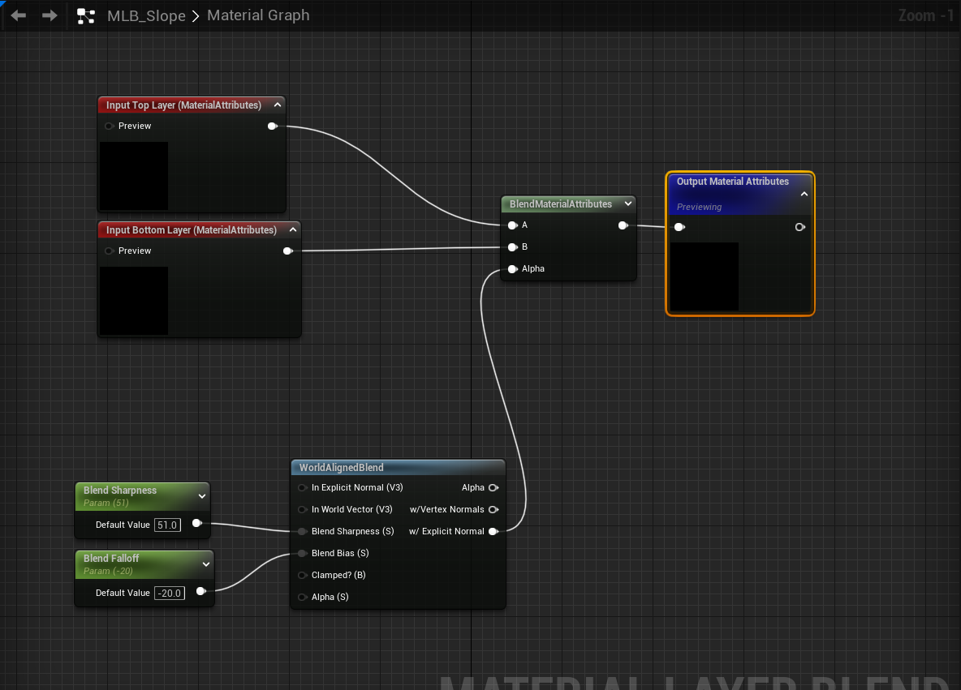The image size is (961, 690).
Task: Click the Material Graph breadcrumb
Action: click(258, 15)
